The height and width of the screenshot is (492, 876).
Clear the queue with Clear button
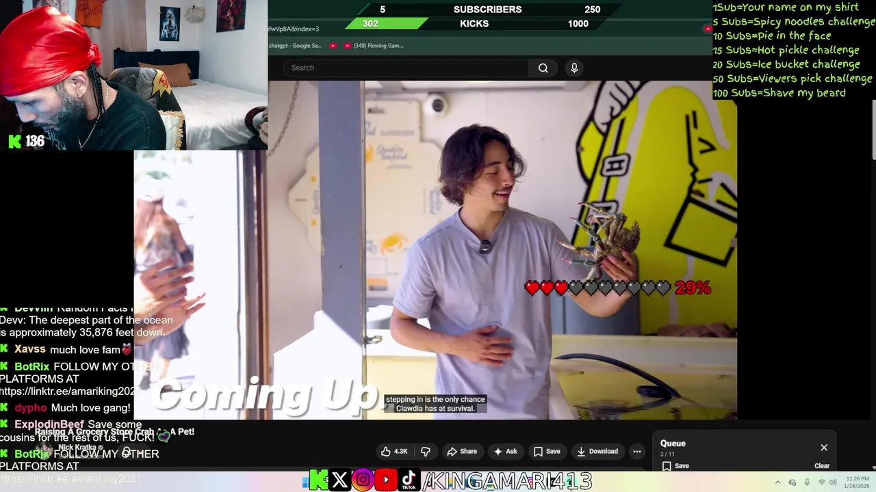click(x=822, y=466)
